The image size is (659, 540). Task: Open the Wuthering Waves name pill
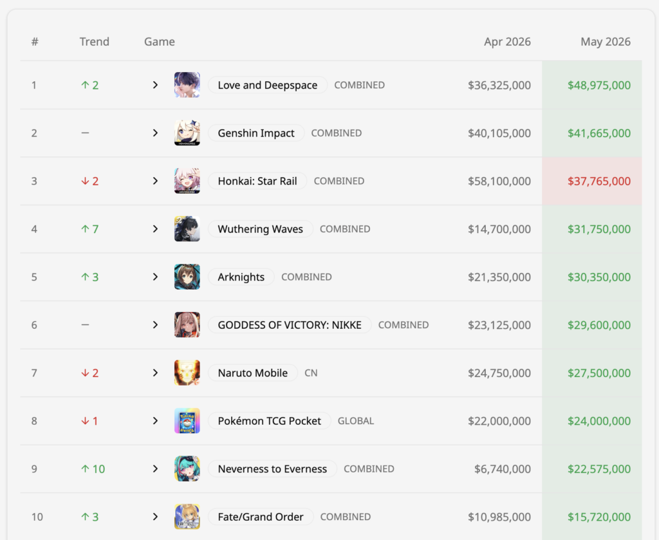260,228
